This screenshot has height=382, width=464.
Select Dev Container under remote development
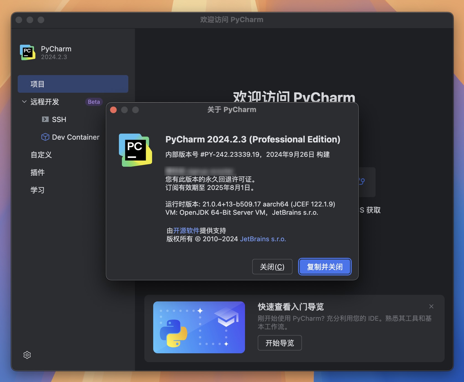(x=75, y=137)
